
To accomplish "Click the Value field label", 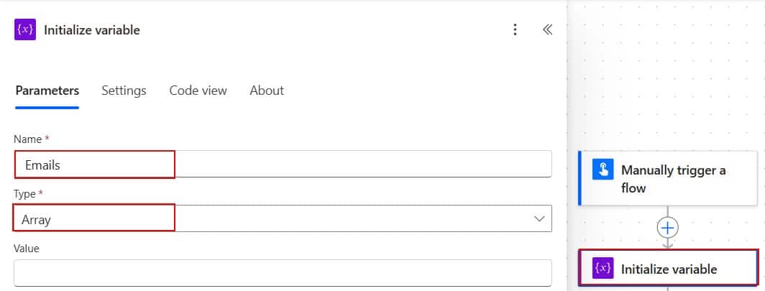I will click(27, 248).
